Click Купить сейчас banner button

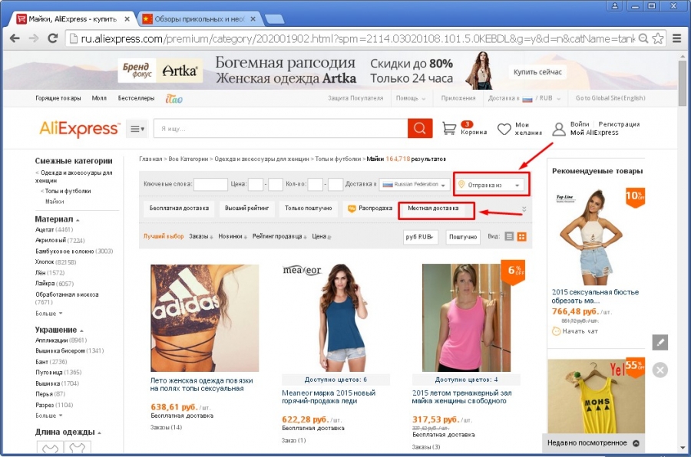(x=537, y=72)
